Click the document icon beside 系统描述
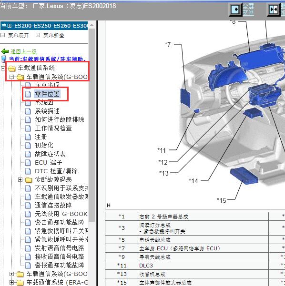This screenshot has height=286, width=285. (28, 111)
